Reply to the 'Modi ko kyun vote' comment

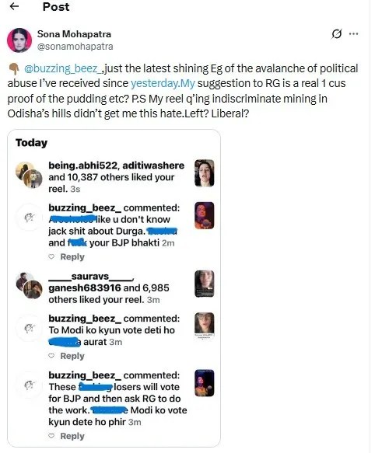point(72,356)
